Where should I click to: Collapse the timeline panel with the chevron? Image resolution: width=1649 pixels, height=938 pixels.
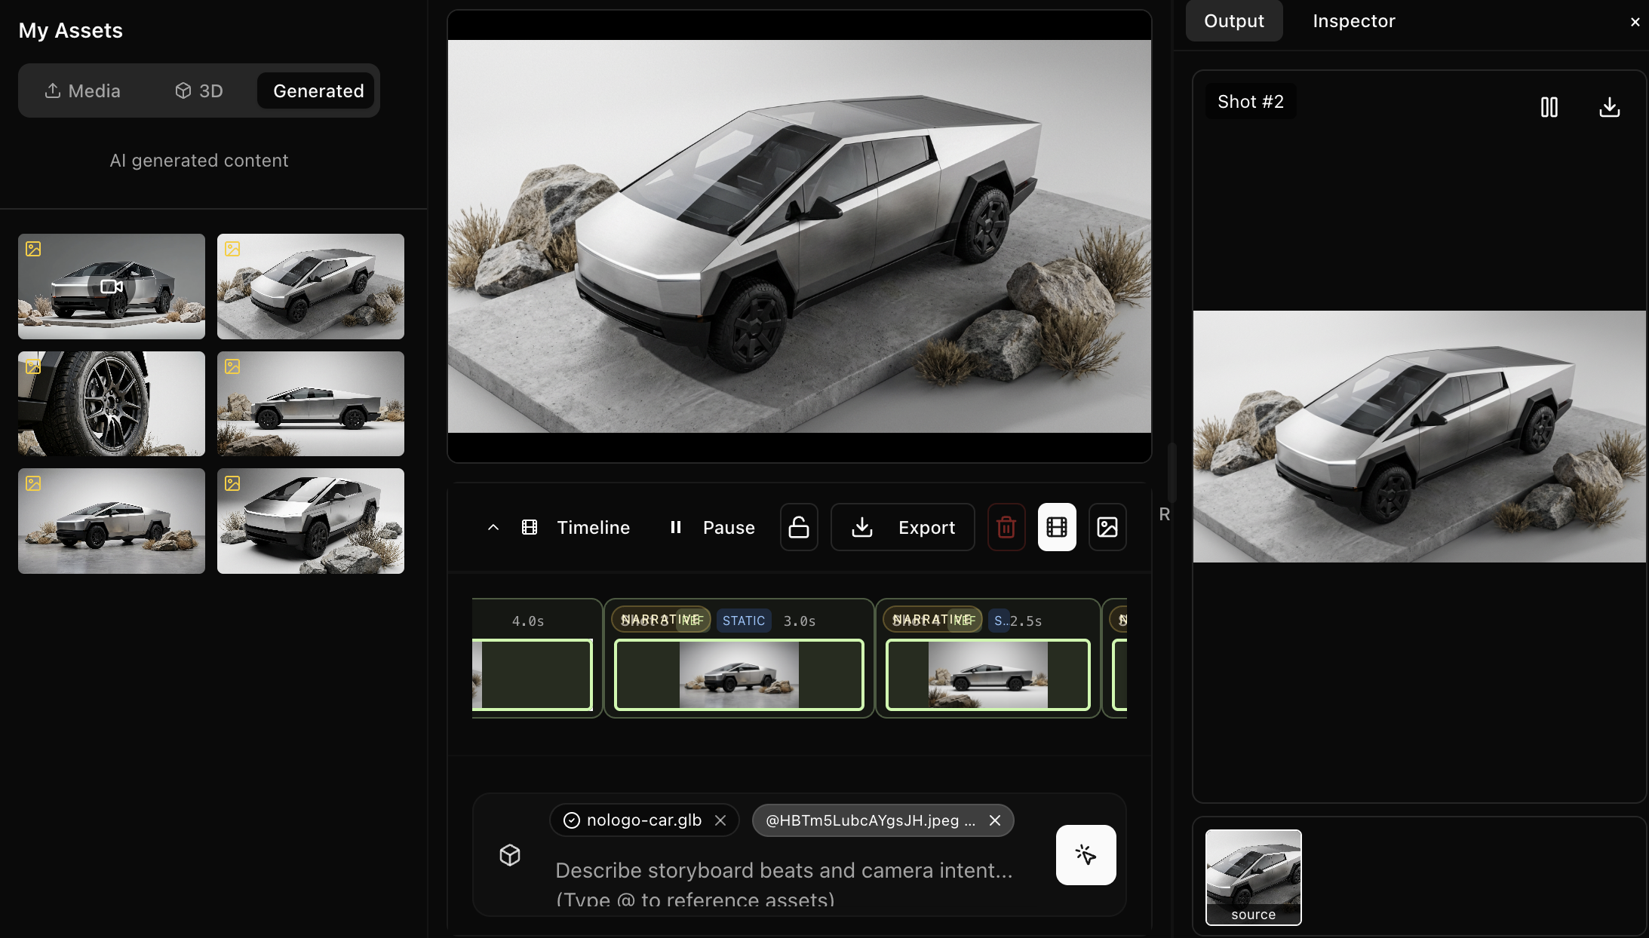494,527
